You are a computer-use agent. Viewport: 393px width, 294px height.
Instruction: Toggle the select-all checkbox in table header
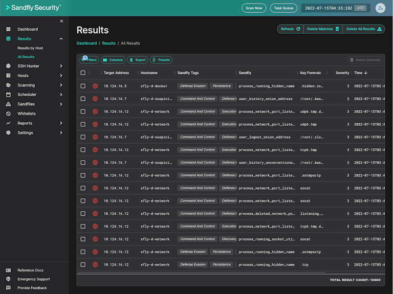(x=83, y=73)
